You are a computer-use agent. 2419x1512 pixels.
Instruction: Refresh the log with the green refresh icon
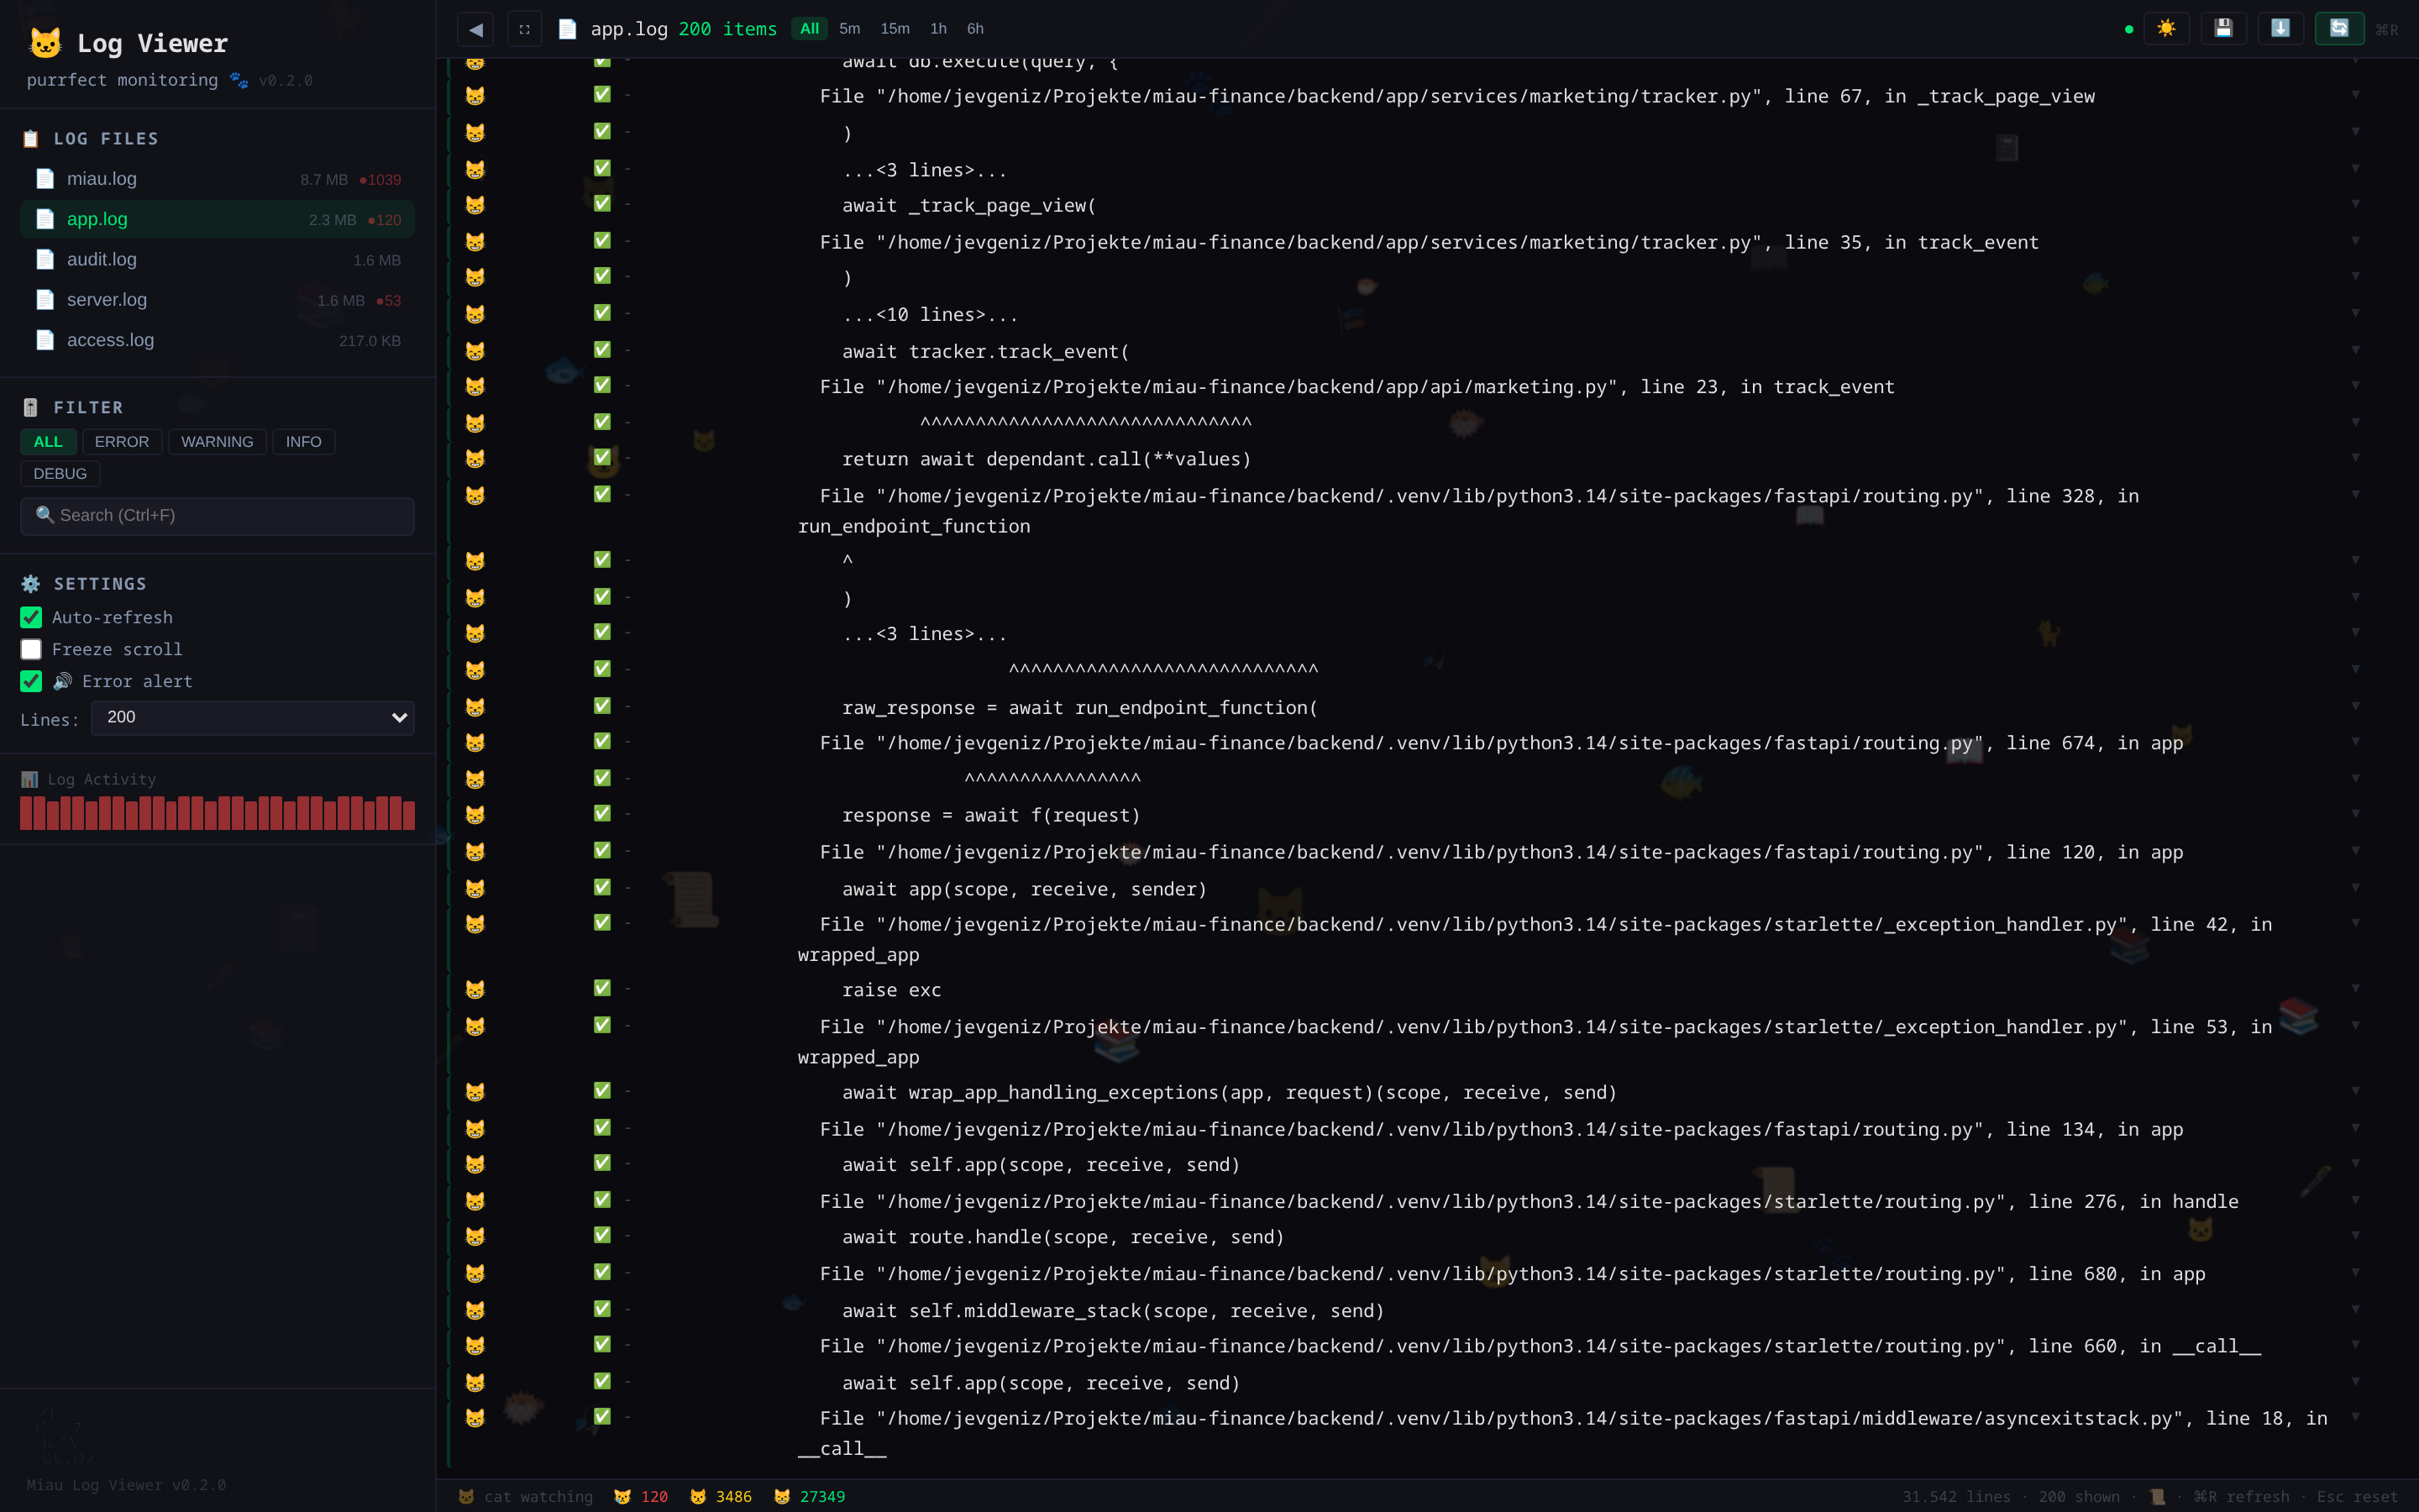pos(2339,28)
